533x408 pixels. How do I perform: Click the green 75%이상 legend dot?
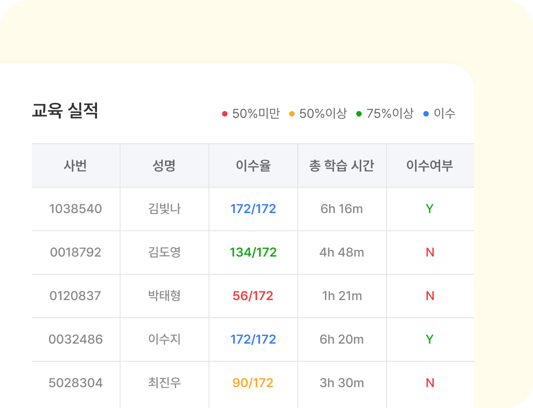[359, 113]
